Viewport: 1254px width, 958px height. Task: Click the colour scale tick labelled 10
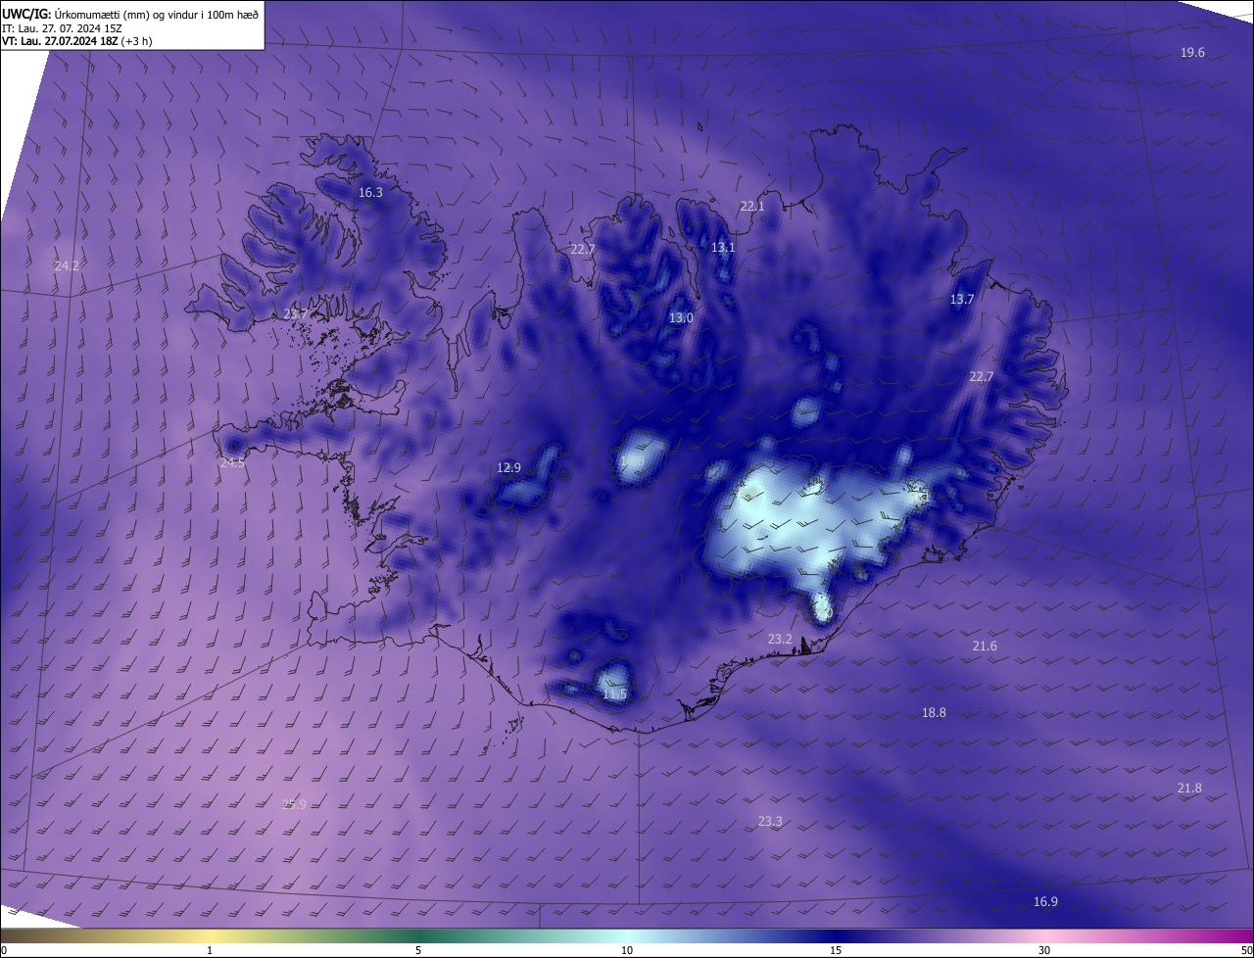[627, 950]
